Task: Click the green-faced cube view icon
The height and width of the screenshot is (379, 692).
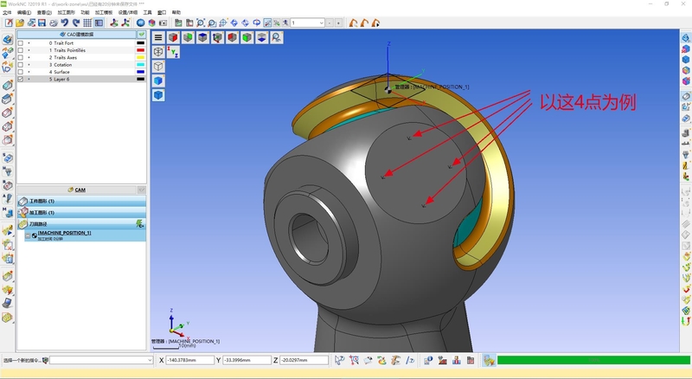Action: click(188, 37)
